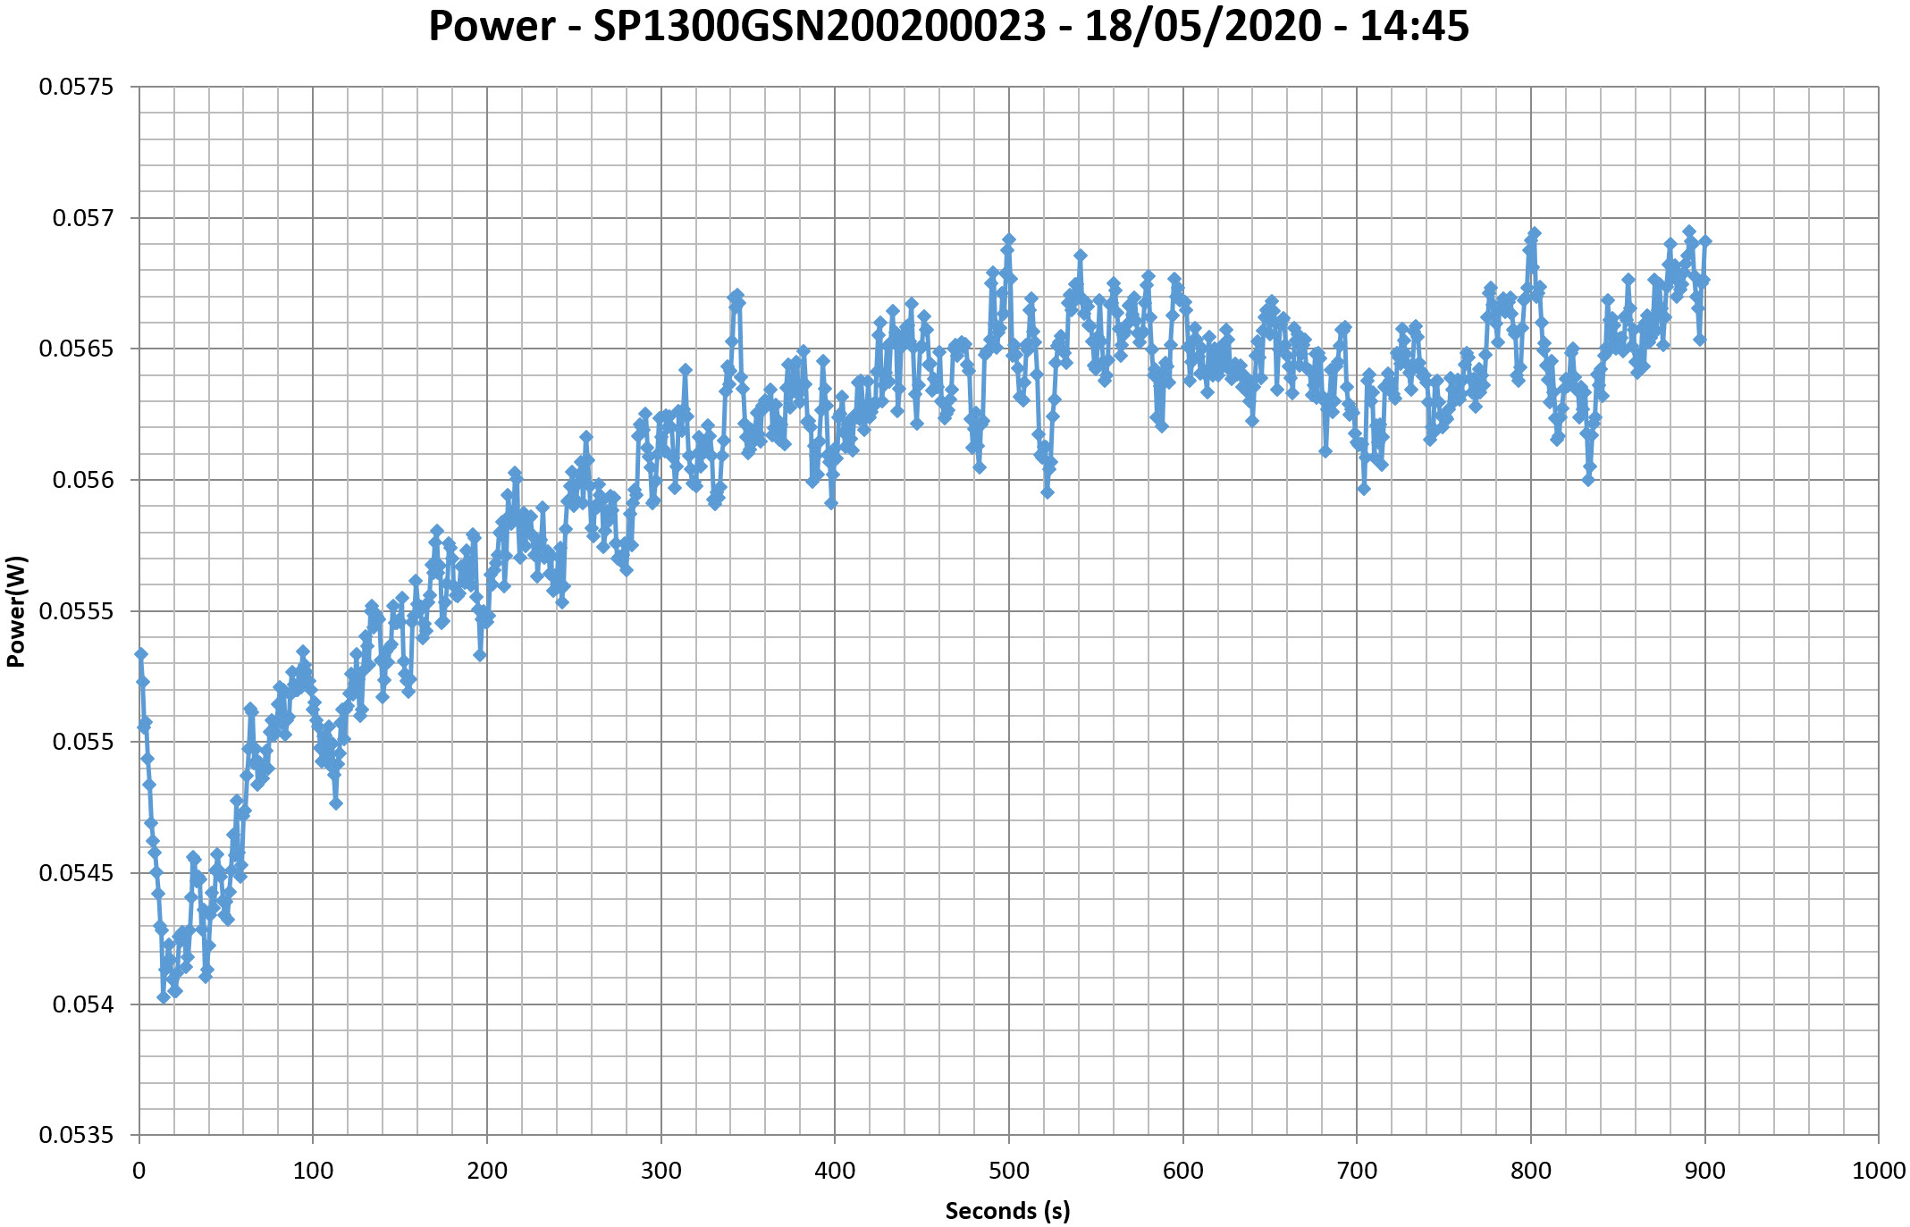Click the 100 x-axis tick label

pos(313,1171)
